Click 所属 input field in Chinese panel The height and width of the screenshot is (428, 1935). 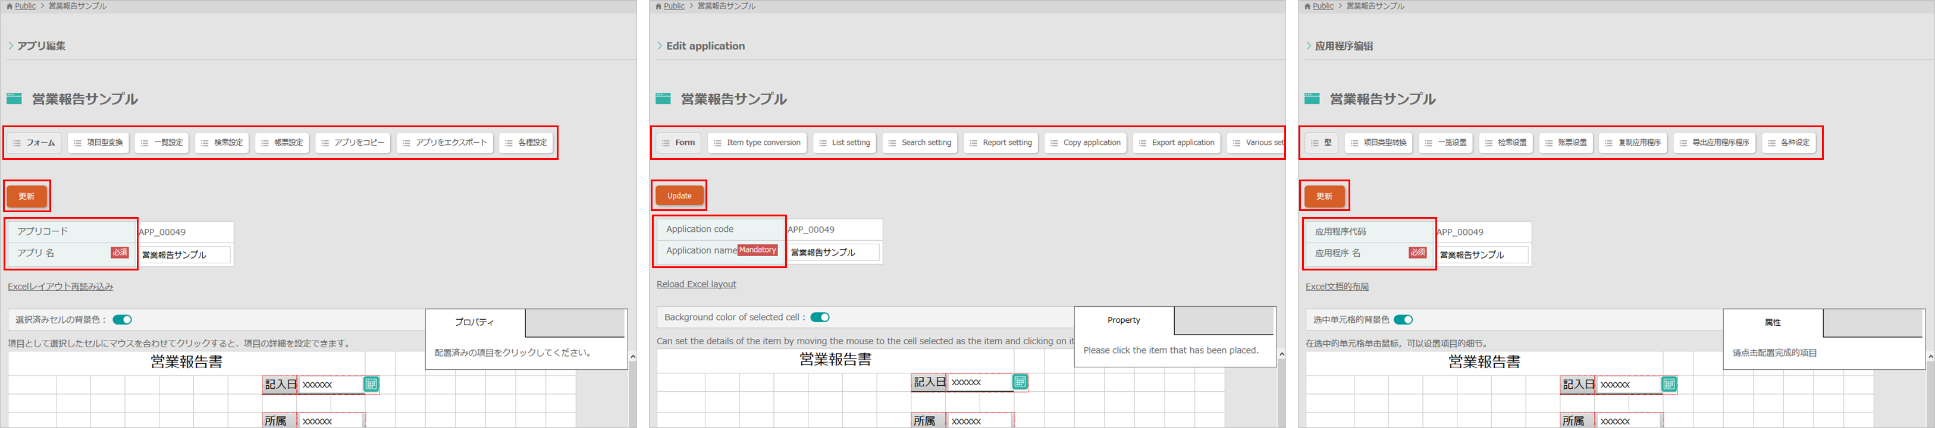(x=1629, y=421)
